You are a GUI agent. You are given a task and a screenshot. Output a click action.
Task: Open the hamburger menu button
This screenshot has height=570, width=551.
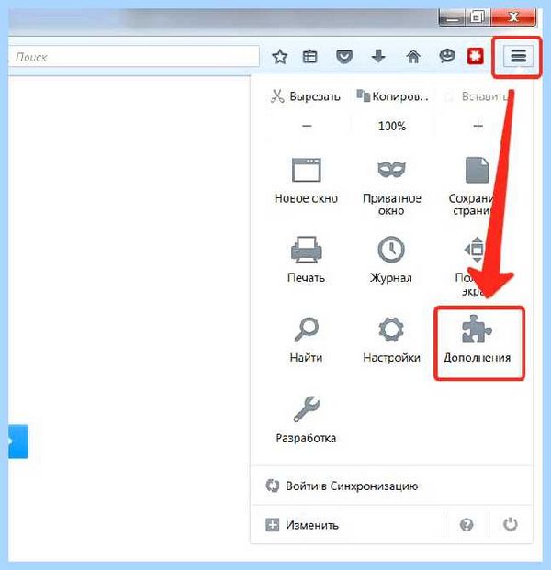[x=518, y=56]
